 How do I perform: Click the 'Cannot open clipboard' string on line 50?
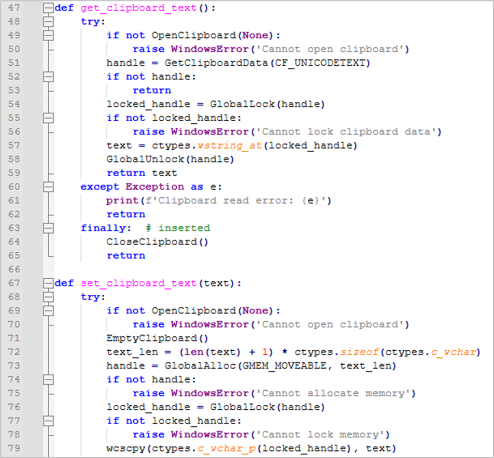pyautogui.click(x=330, y=49)
